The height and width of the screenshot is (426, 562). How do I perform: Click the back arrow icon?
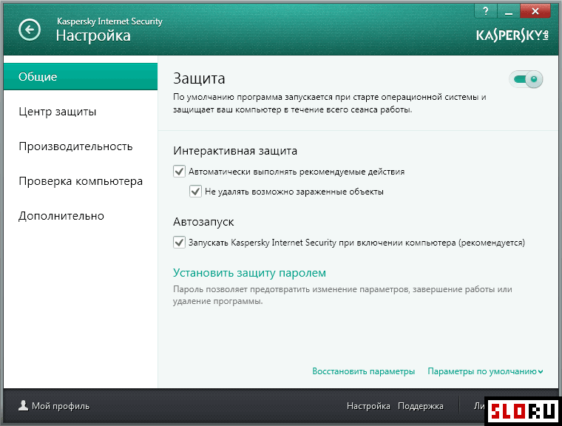(30, 30)
